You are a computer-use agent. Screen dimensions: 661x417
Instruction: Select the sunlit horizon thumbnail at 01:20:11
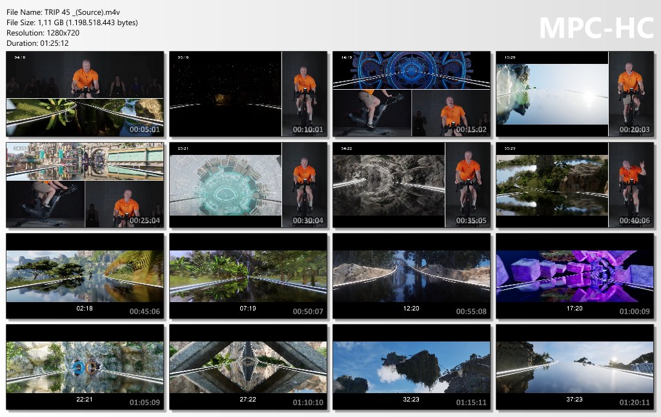(x=575, y=367)
